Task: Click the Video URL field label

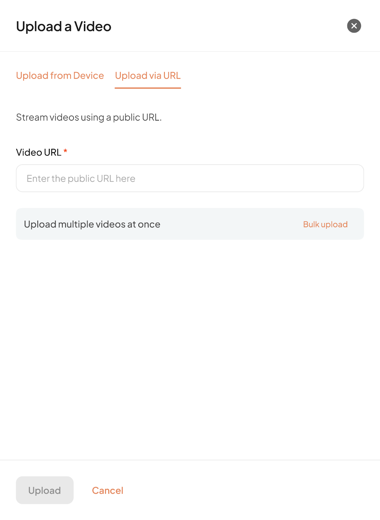Action: (39, 152)
